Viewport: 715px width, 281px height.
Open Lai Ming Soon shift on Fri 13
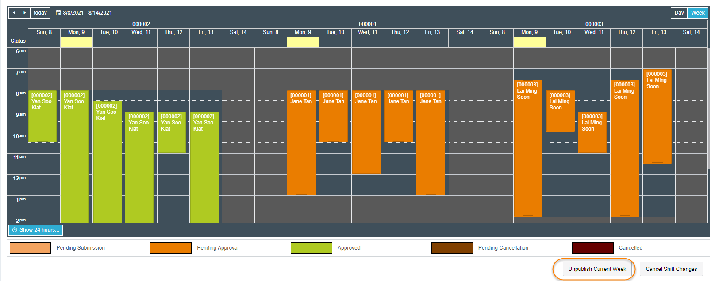pos(657,116)
